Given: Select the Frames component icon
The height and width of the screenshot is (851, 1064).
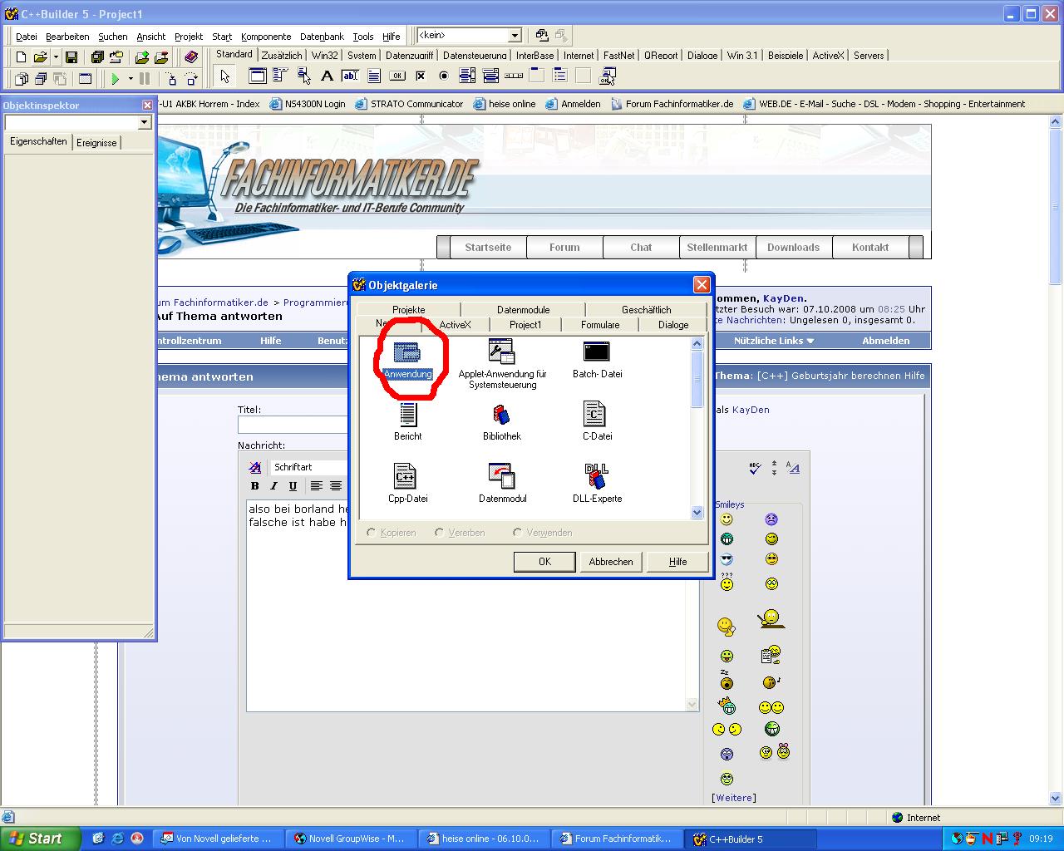Looking at the screenshot, I should (x=258, y=76).
